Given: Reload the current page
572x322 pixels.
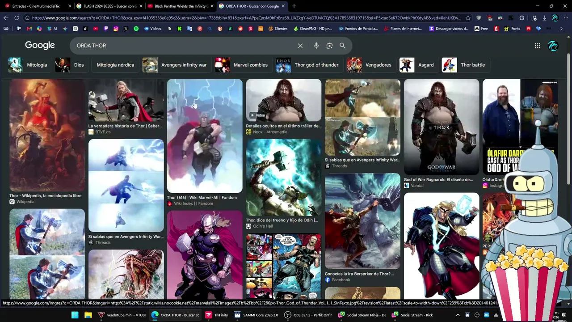Looking at the screenshot, I should [x=17, y=18].
